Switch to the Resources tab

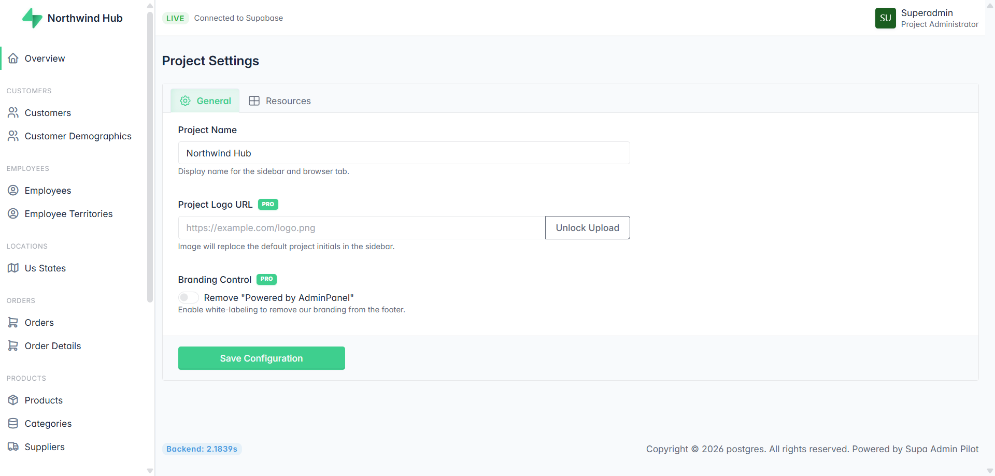point(280,101)
